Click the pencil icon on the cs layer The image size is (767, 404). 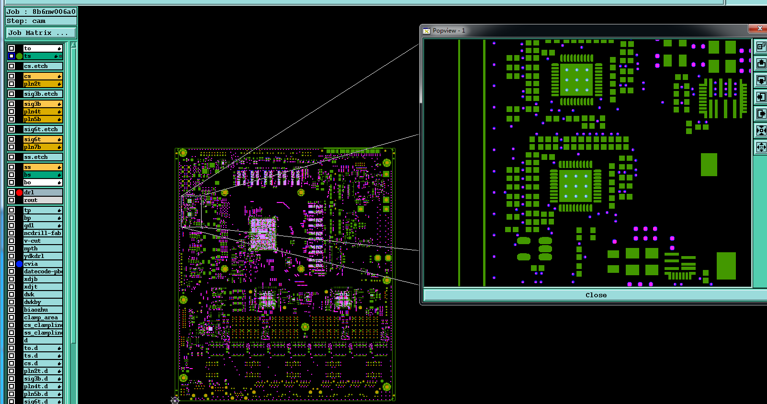pos(59,76)
